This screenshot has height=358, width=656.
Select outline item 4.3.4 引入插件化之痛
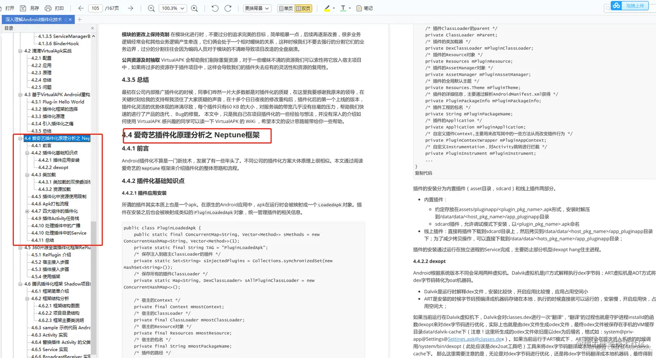pyautogui.click(x=52, y=124)
